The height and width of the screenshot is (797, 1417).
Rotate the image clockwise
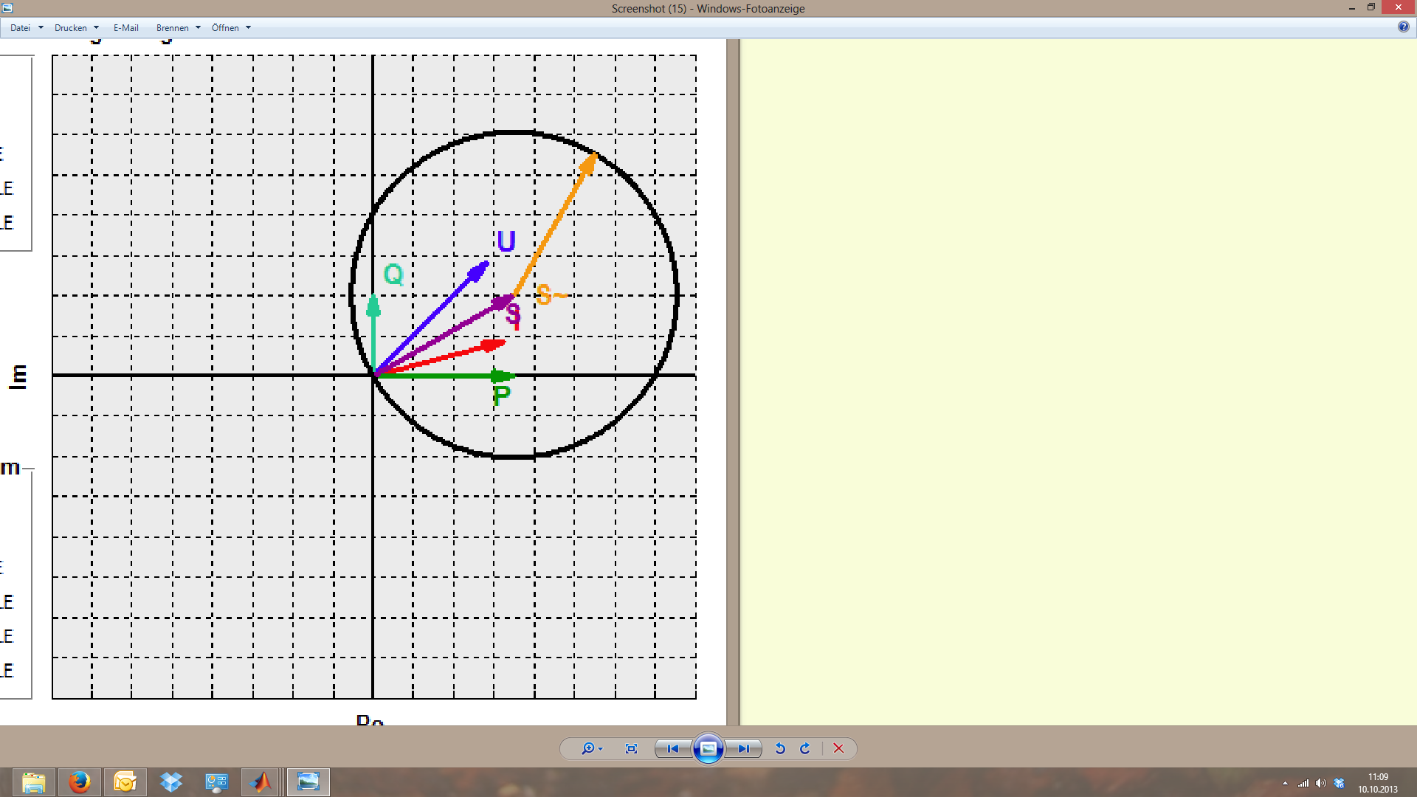(x=805, y=748)
